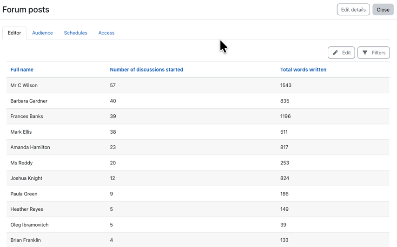Click total words value 253
The height and width of the screenshot is (247, 397).
(285, 163)
